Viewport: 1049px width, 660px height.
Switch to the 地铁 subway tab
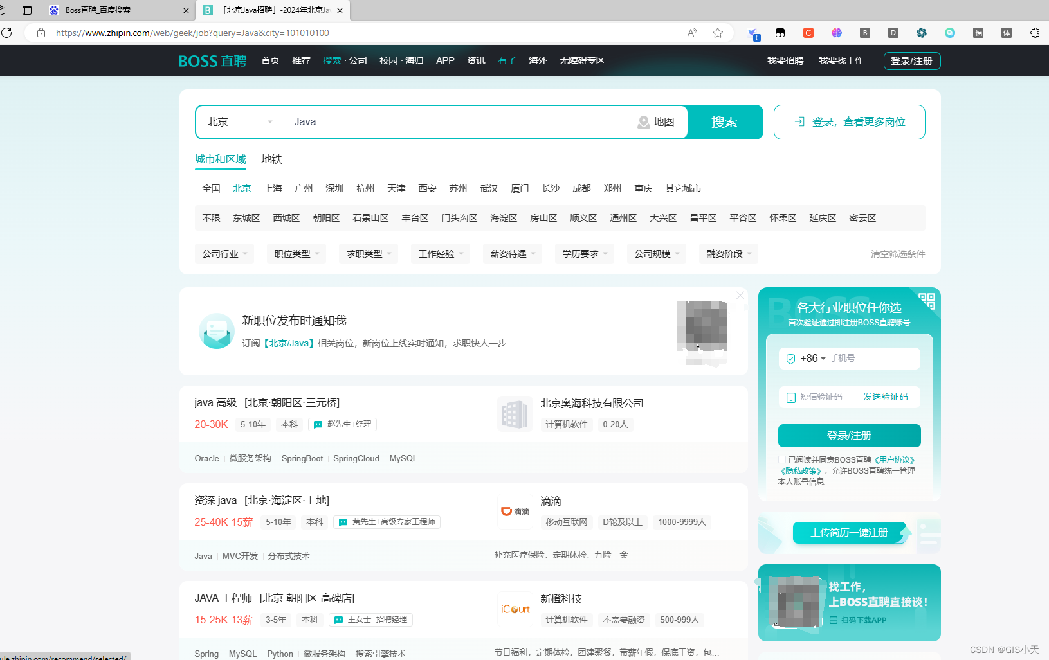[271, 159]
